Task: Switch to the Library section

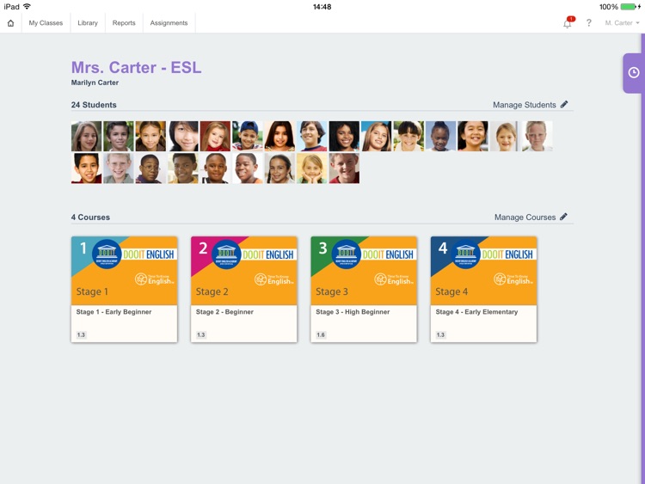Action: click(x=88, y=23)
